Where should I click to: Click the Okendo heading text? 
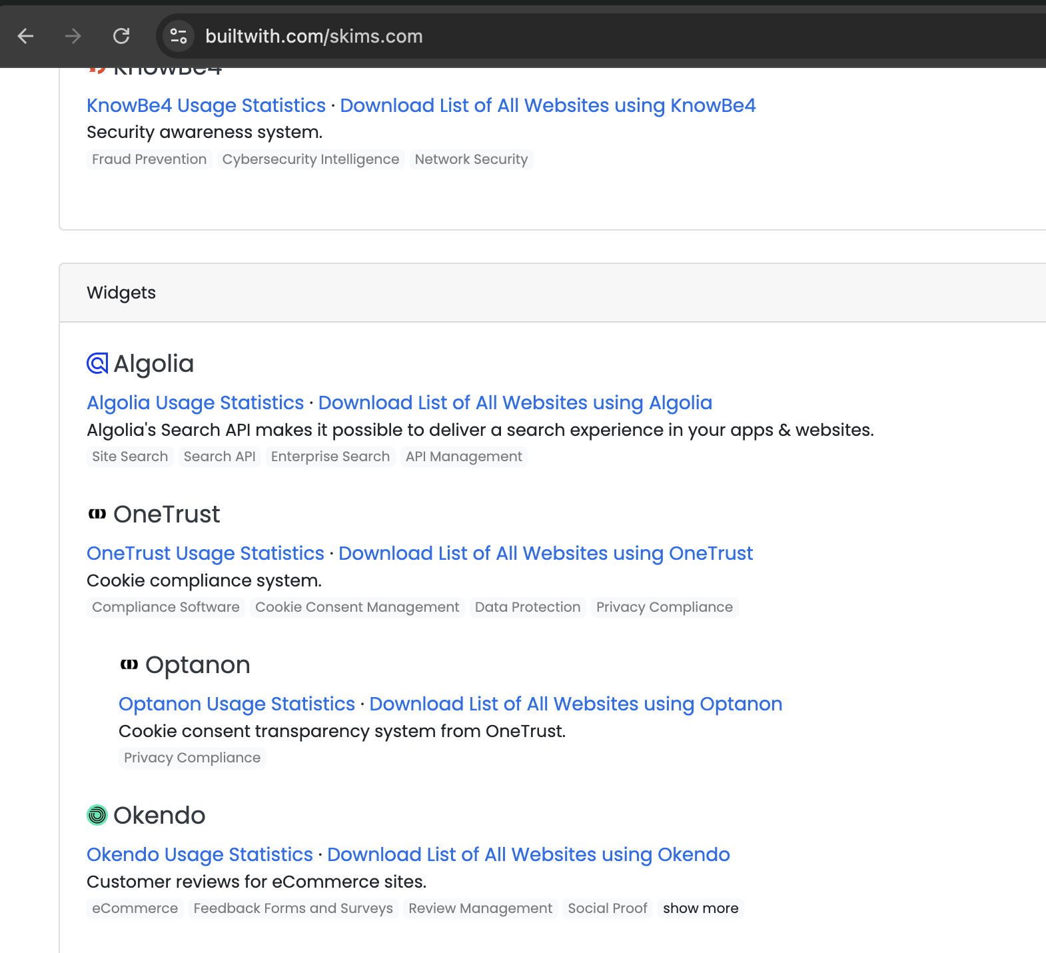point(159,816)
